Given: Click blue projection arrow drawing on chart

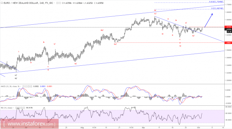Looking at the screenshot, I should point(209,21).
